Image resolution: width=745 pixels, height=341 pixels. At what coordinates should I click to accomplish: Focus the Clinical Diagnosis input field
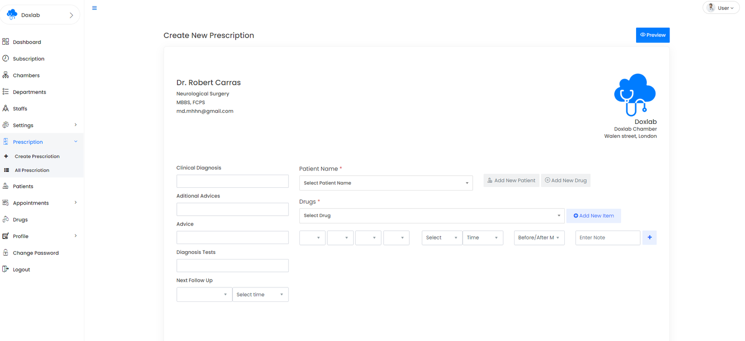(232, 181)
